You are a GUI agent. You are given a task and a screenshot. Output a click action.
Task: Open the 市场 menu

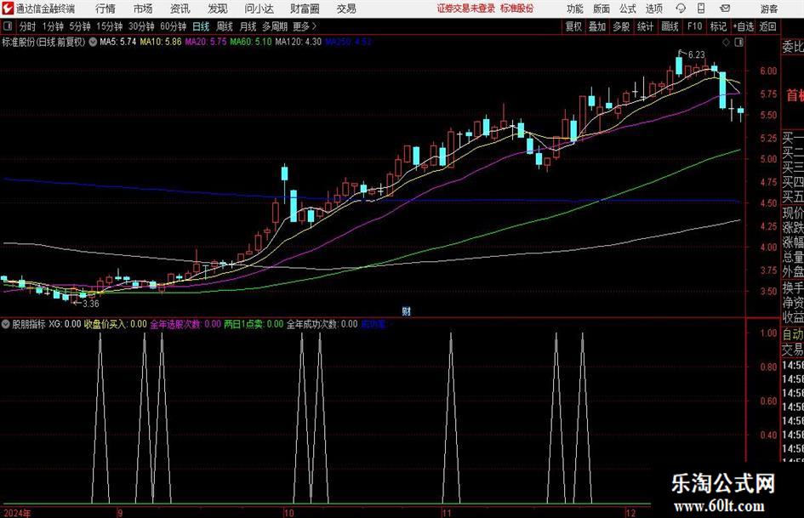pos(143,9)
